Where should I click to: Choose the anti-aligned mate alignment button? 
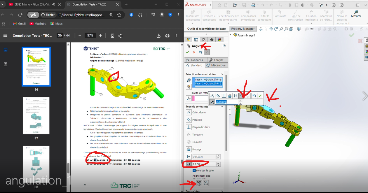click(206, 183)
